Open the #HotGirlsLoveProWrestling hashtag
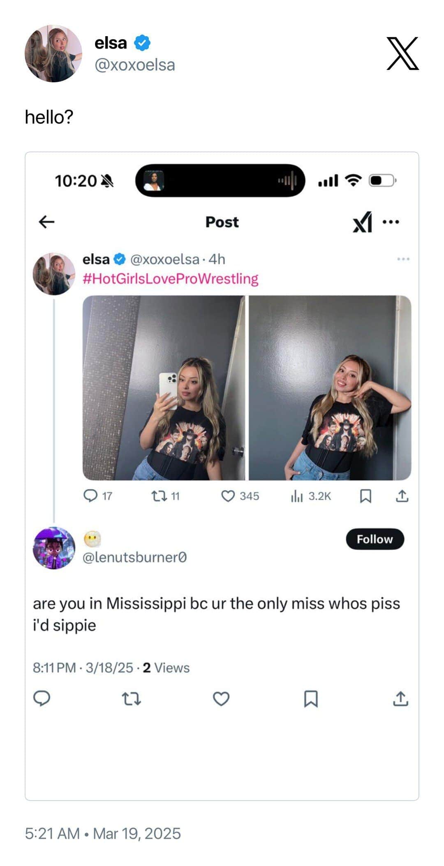 tap(171, 279)
